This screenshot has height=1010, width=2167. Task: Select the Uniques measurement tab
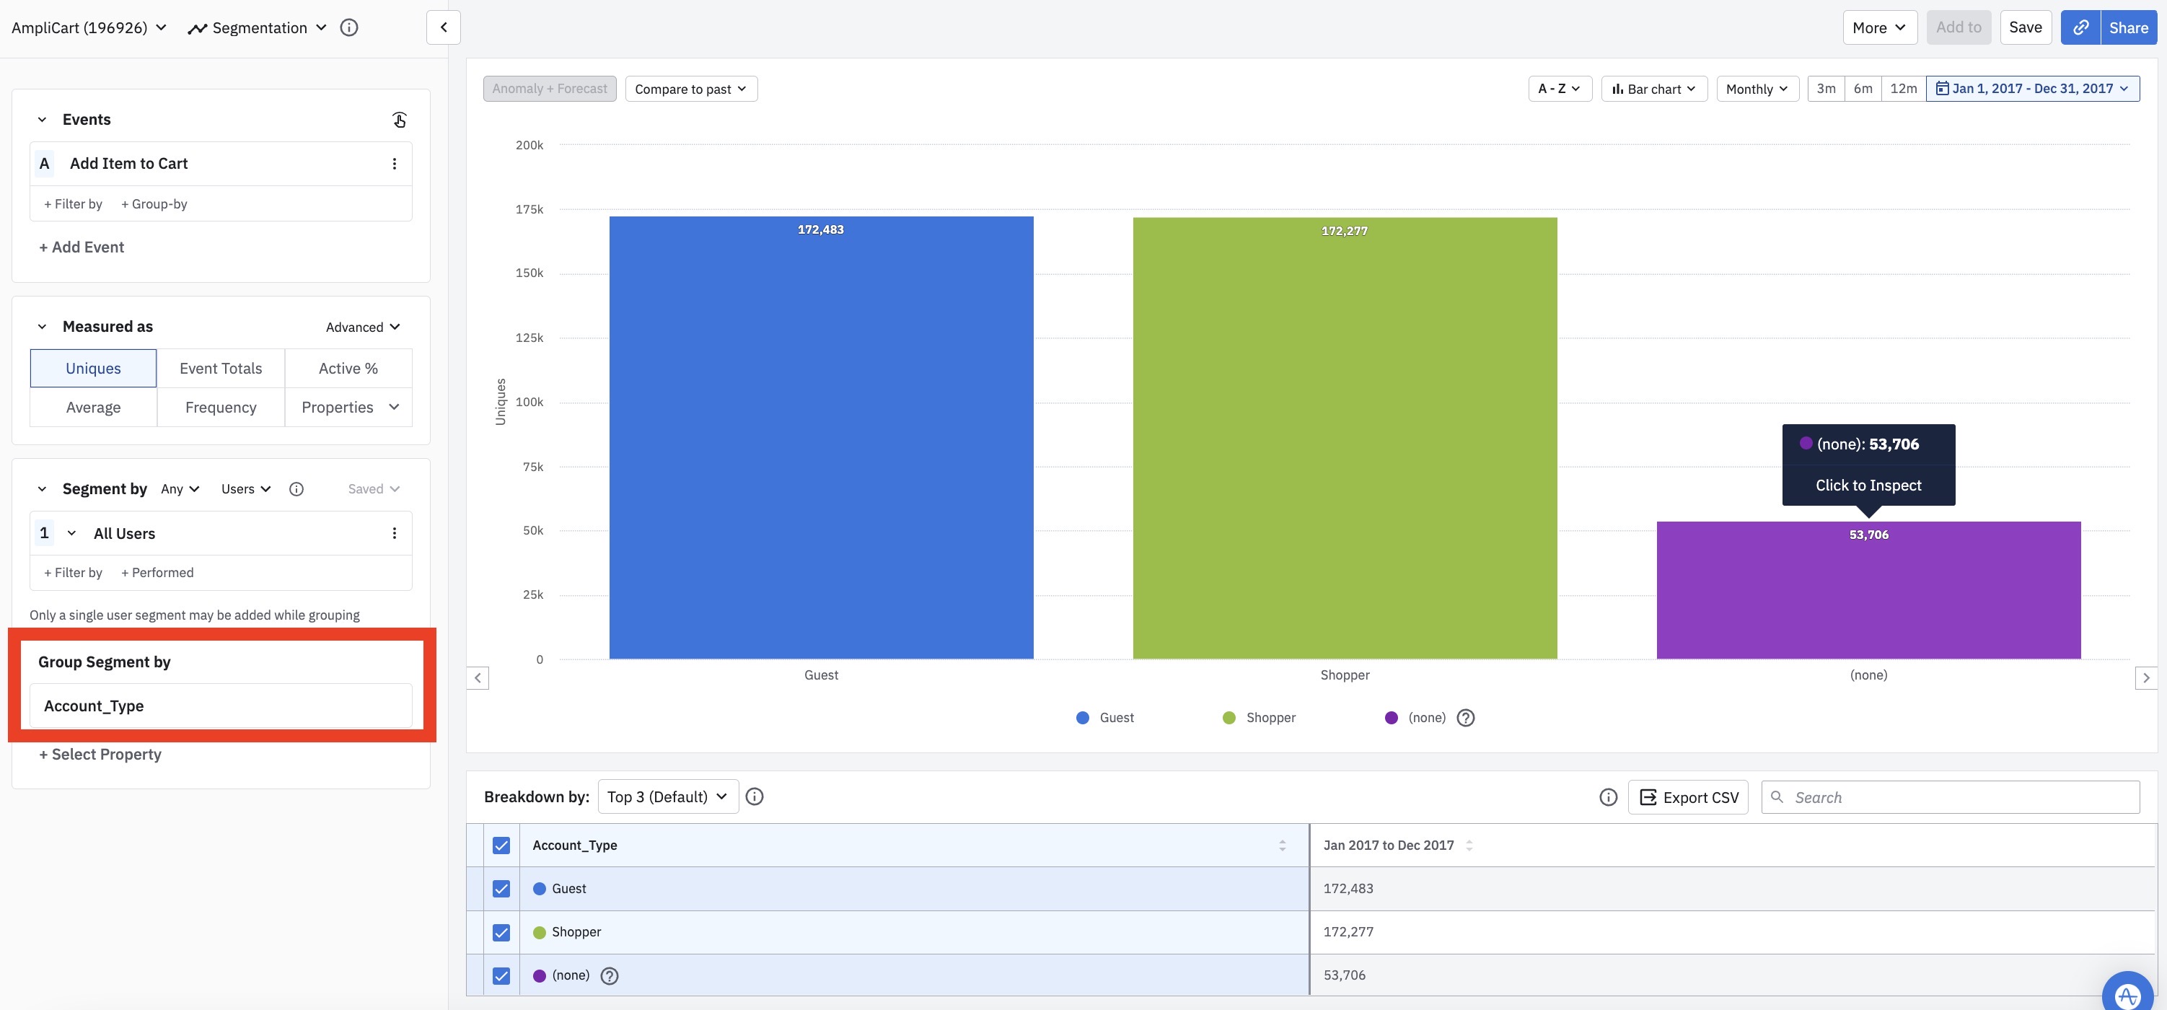pyautogui.click(x=92, y=367)
